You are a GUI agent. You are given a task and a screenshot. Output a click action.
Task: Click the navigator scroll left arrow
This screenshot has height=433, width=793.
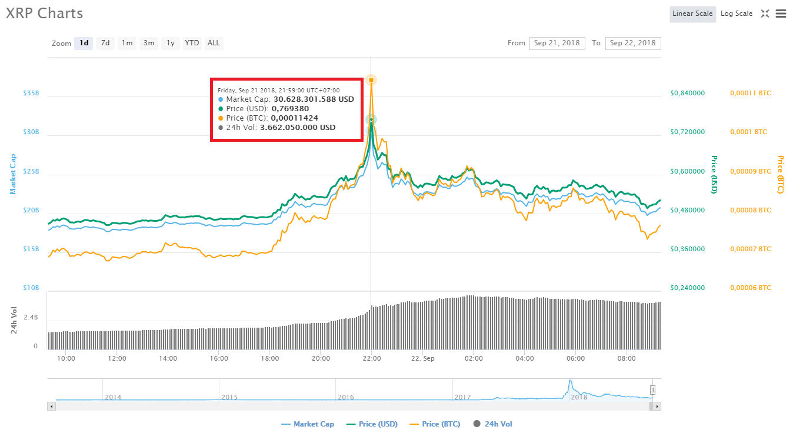51,406
